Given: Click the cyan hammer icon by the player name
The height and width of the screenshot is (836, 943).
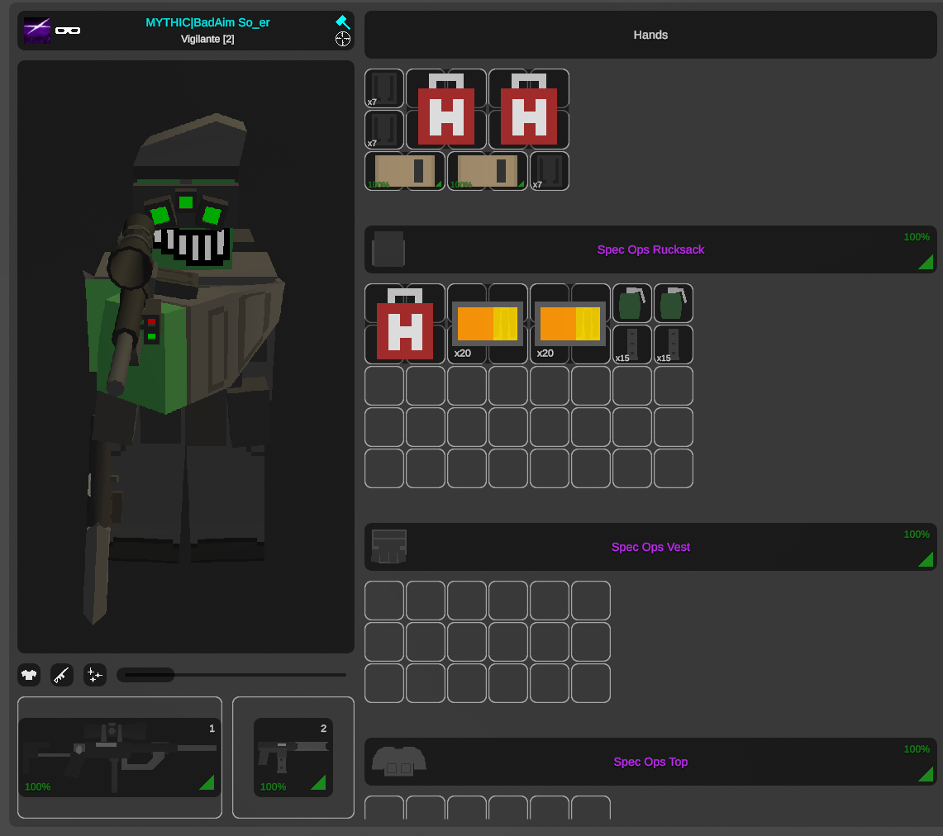Looking at the screenshot, I should click(342, 22).
